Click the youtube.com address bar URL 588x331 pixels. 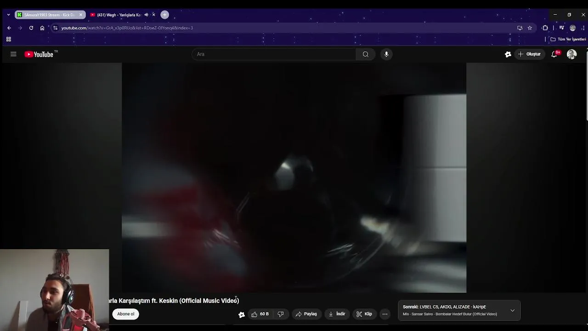tap(127, 28)
